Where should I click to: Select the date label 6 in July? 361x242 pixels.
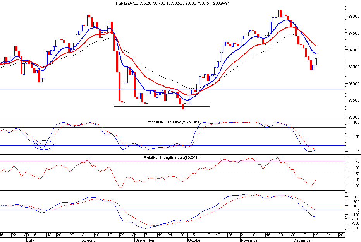(x=35, y=235)
